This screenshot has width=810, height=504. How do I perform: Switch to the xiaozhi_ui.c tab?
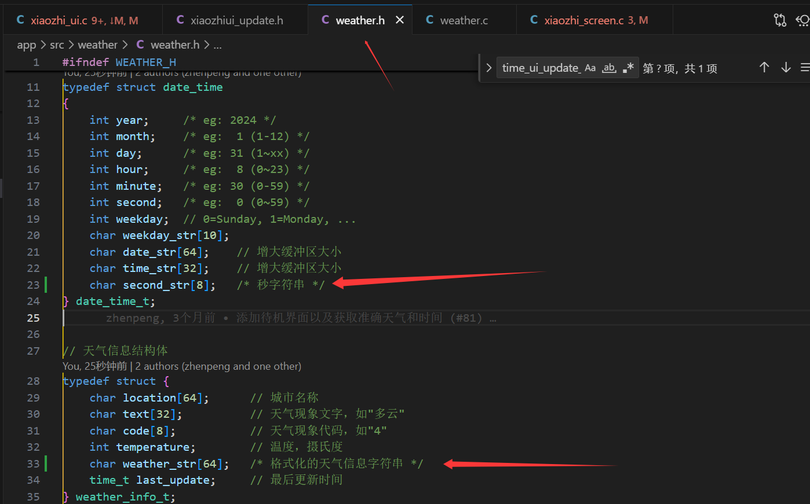[84, 20]
